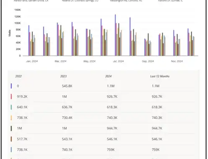Click 926.7K under the 2024 column
The image size is (208, 159).
click(112, 97)
